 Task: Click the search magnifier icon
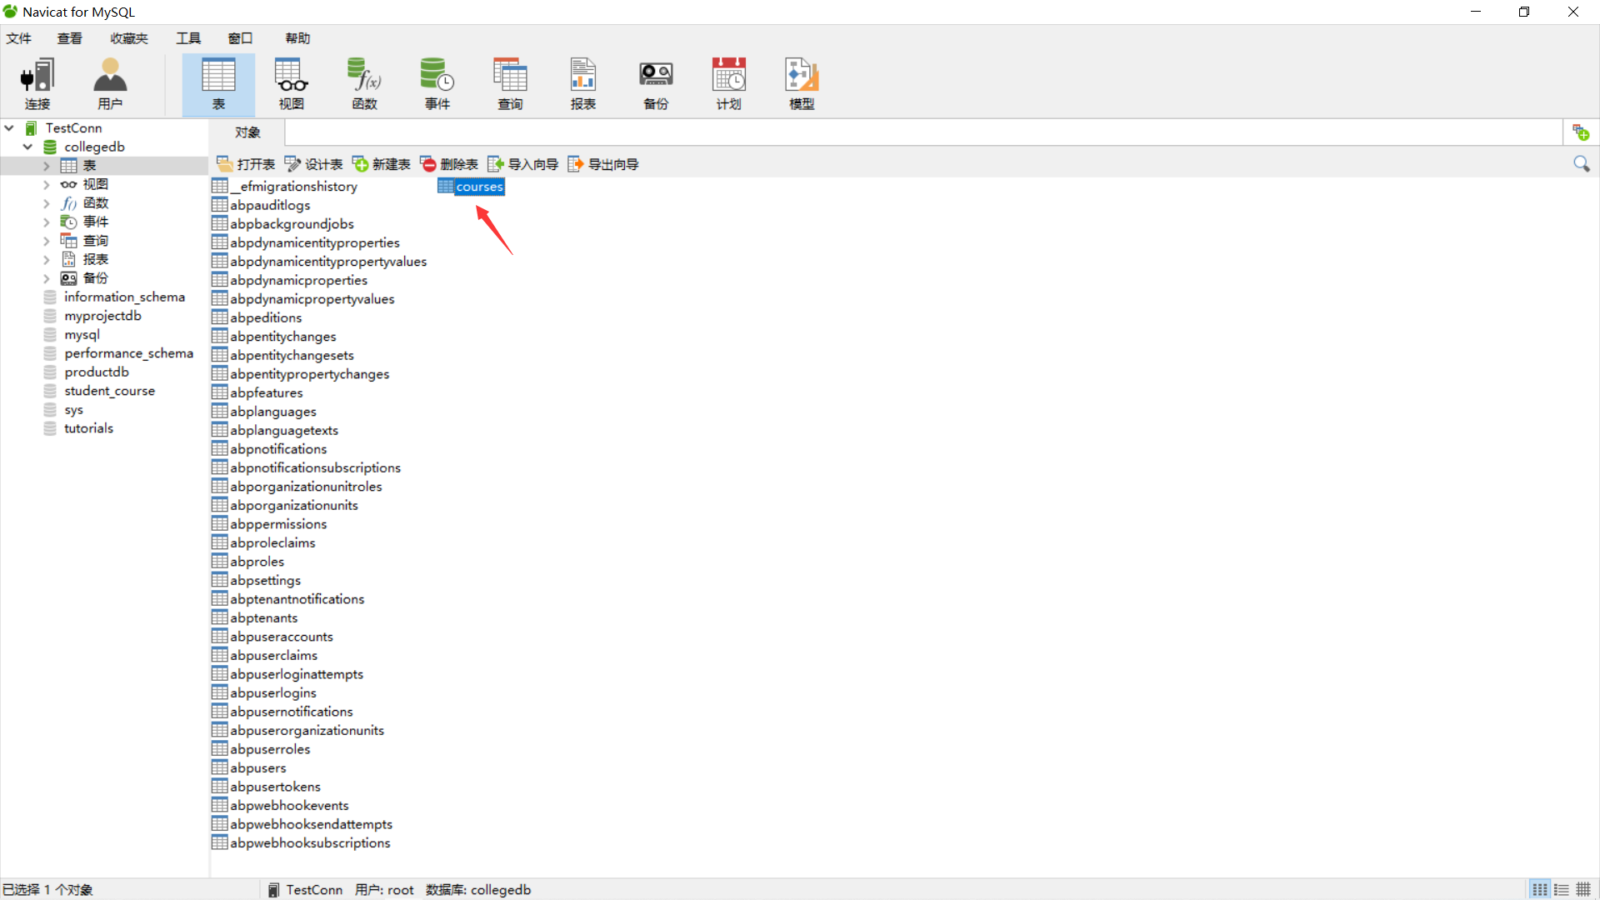pyautogui.click(x=1581, y=164)
